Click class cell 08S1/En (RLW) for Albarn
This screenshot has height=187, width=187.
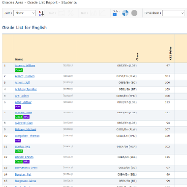pos(126,76)
